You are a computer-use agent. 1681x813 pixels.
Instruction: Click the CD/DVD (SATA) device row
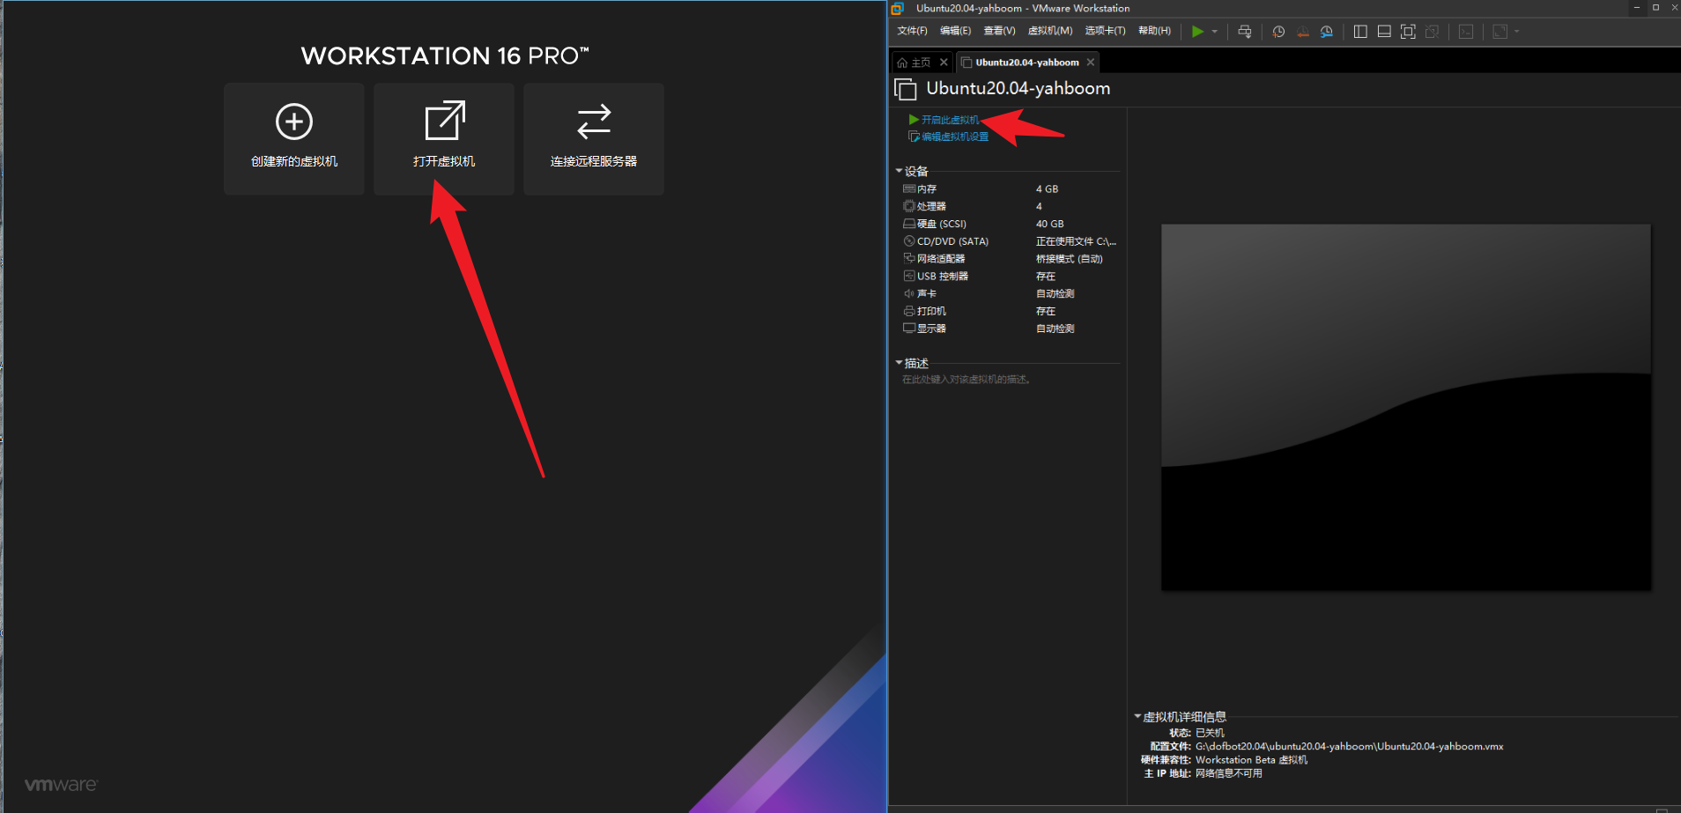coord(1011,241)
